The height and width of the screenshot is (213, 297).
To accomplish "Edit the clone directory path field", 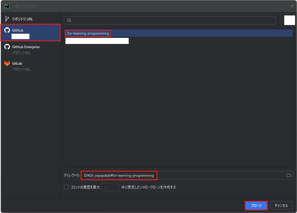I will [187, 175].
